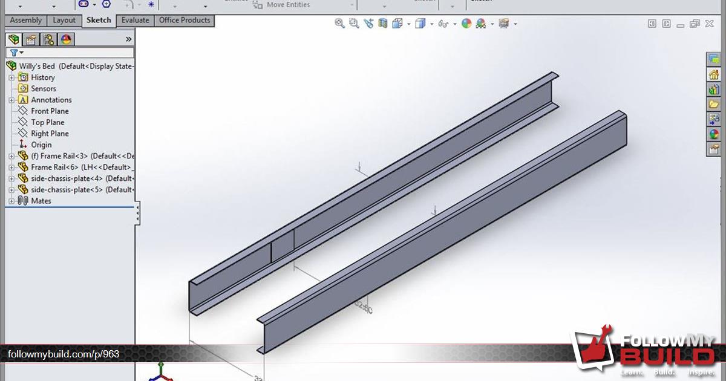The height and width of the screenshot is (381, 726).
Task: Click the Mates tree item
Action: [x=41, y=201]
